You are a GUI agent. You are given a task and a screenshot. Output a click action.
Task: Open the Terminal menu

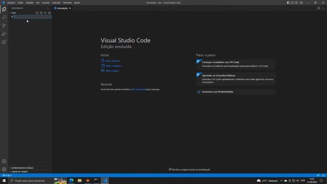[x=67, y=3]
